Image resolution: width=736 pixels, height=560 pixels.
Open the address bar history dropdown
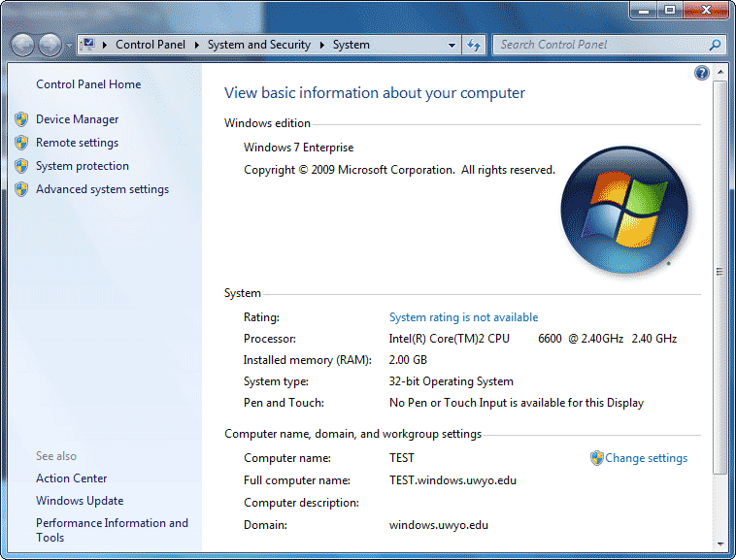[x=452, y=45]
